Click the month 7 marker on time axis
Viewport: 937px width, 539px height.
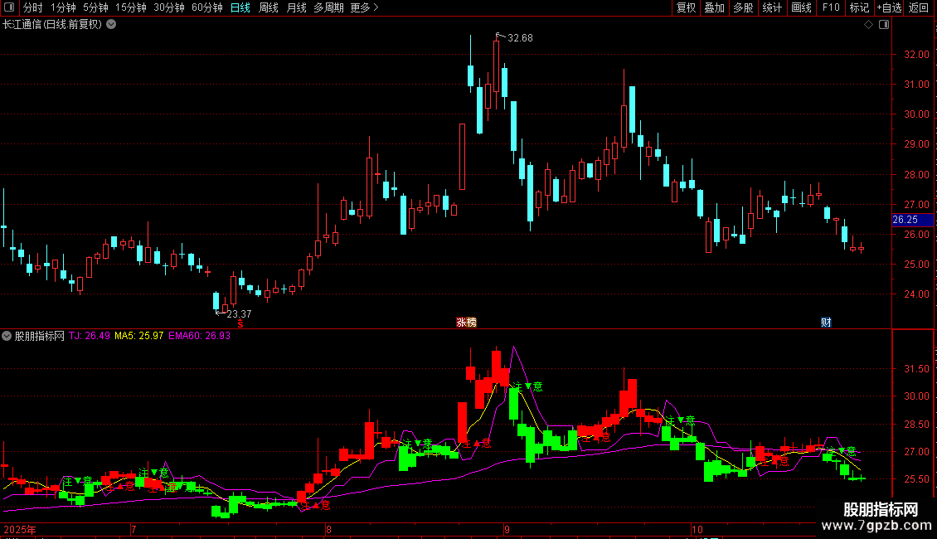point(134,529)
